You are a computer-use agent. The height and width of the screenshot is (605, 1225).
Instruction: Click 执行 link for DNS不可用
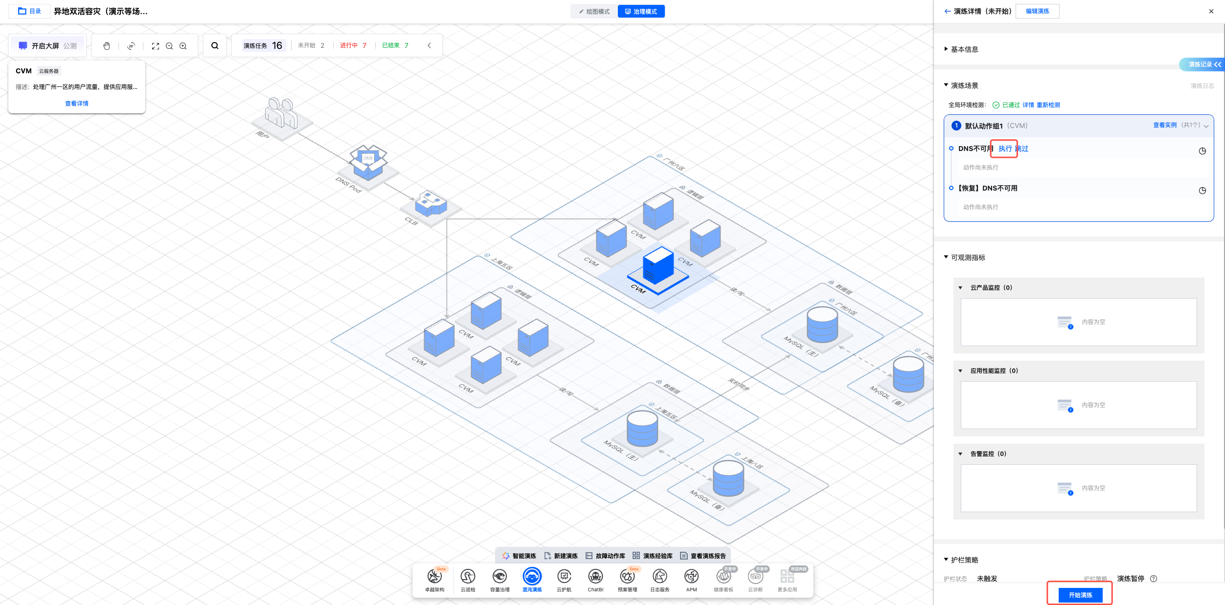click(1005, 149)
